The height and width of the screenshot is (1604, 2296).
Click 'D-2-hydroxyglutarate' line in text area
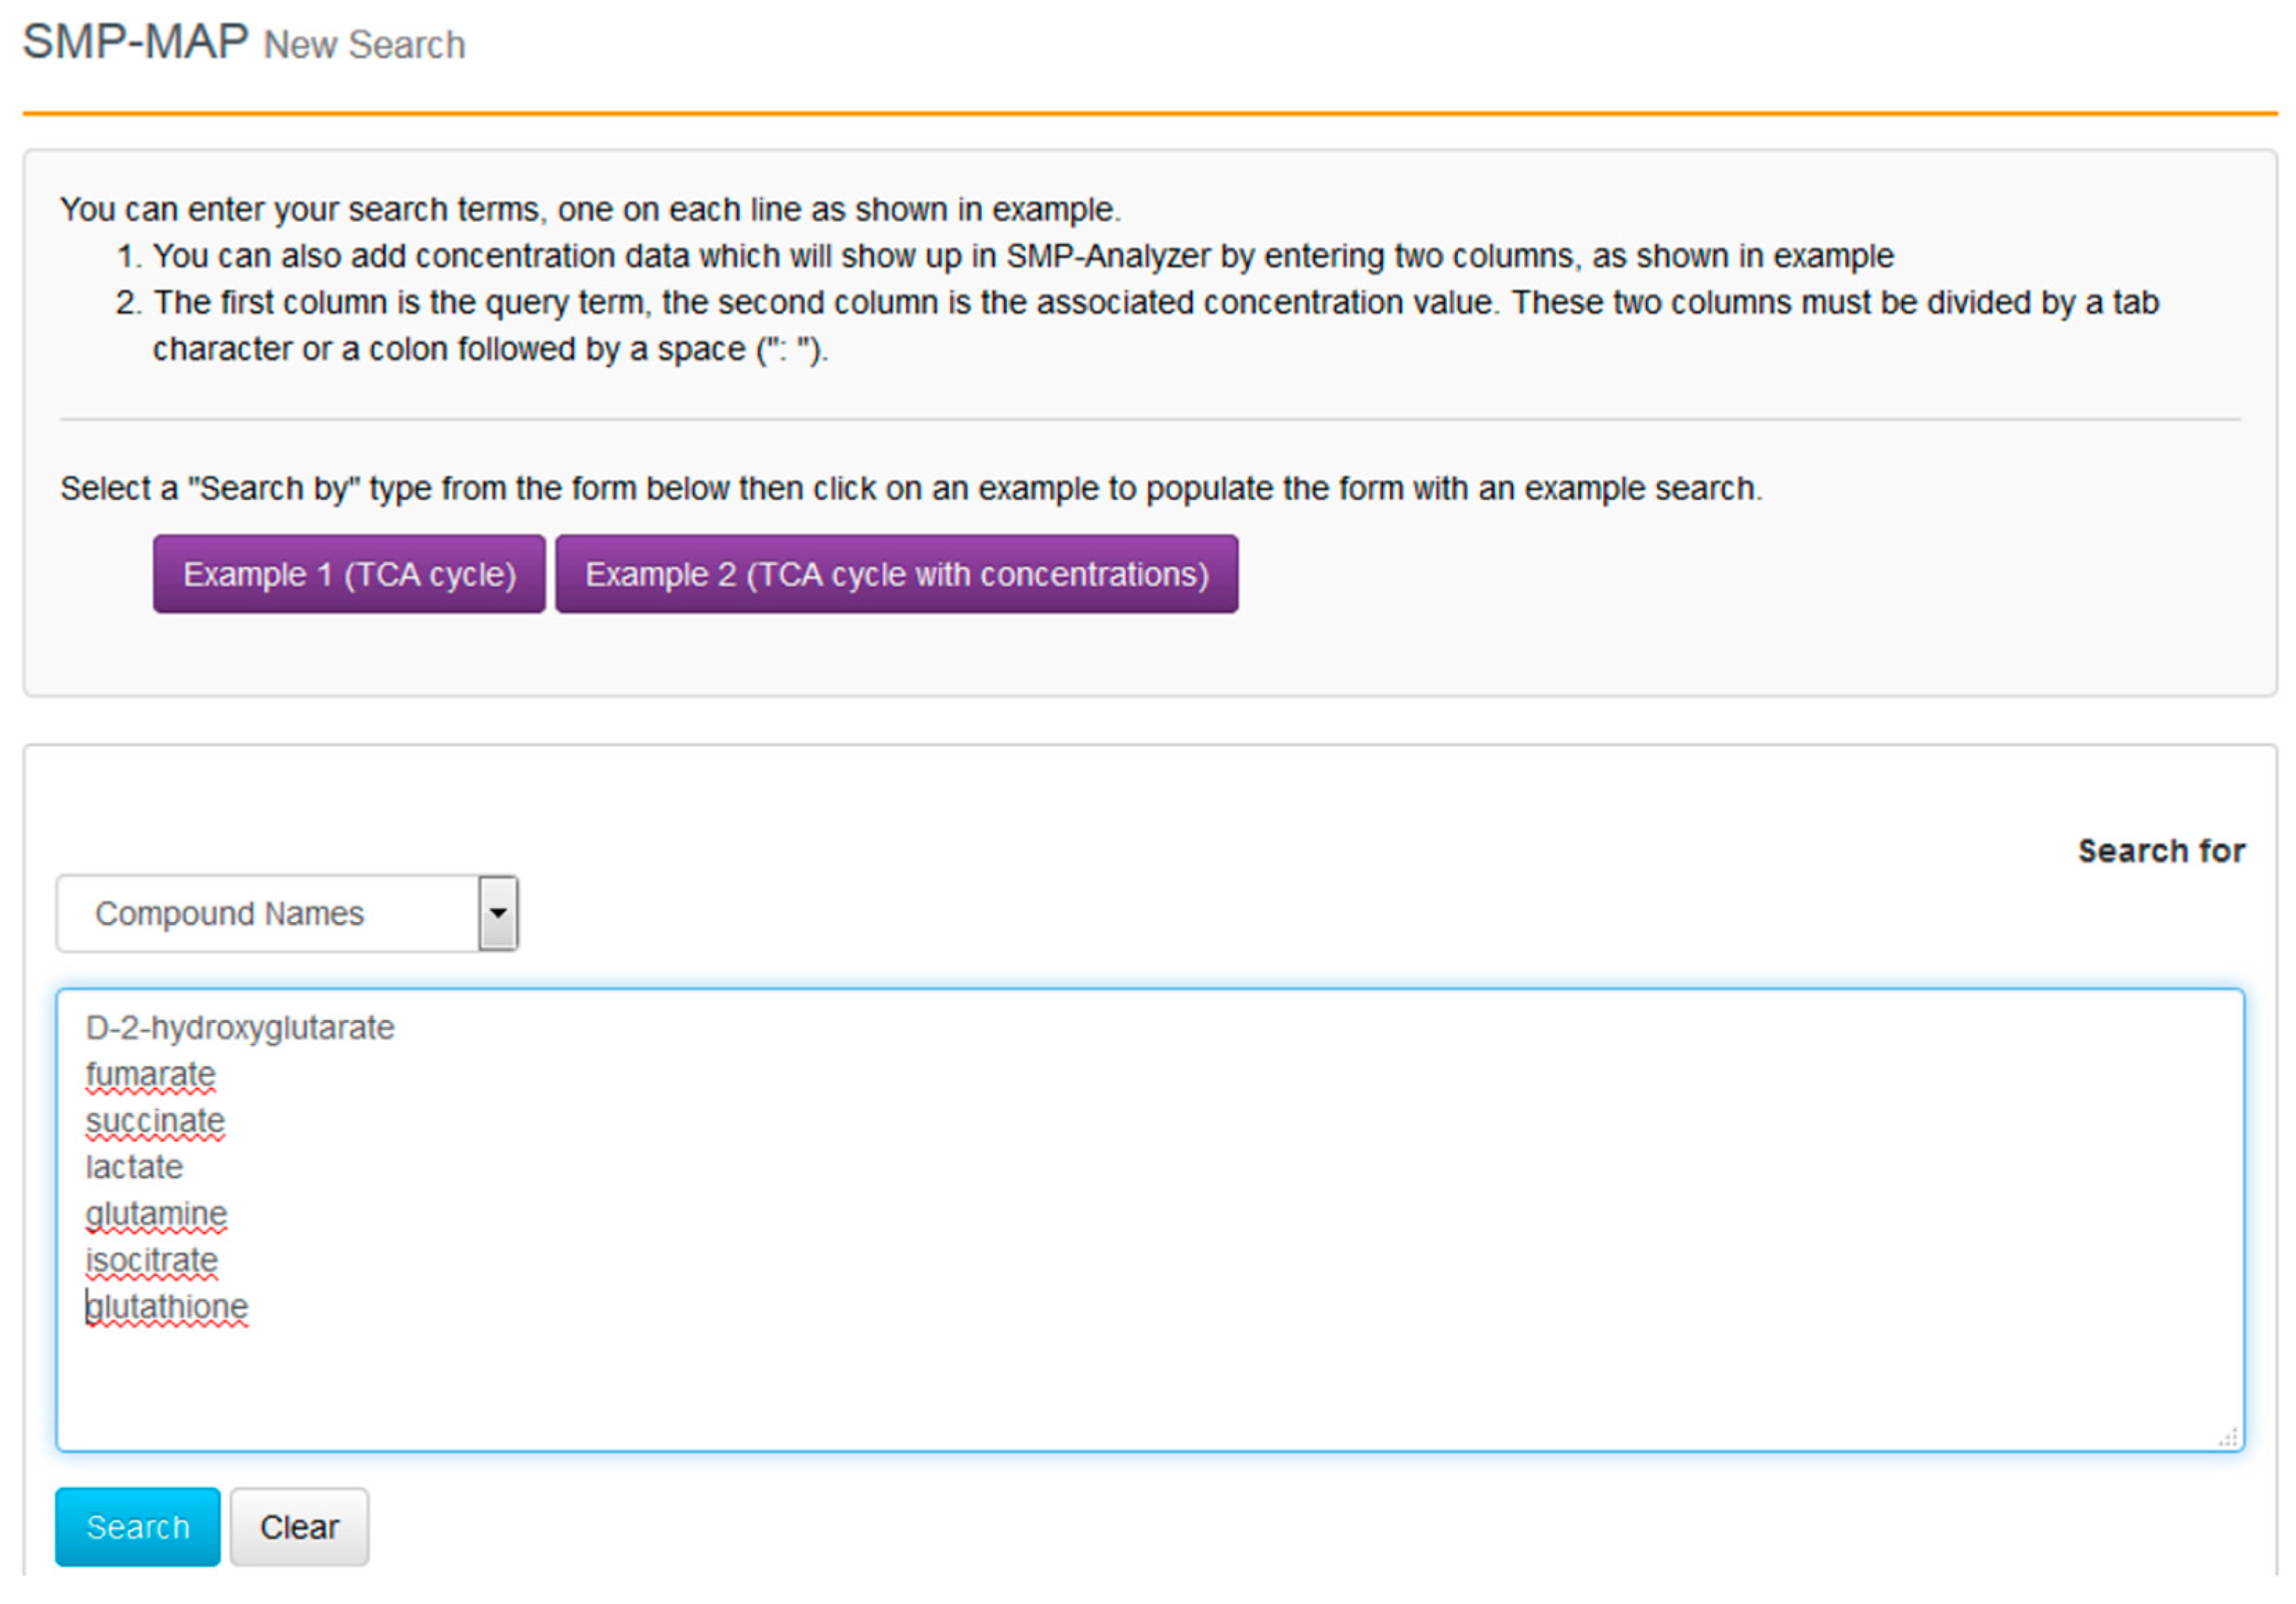[240, 1028]
